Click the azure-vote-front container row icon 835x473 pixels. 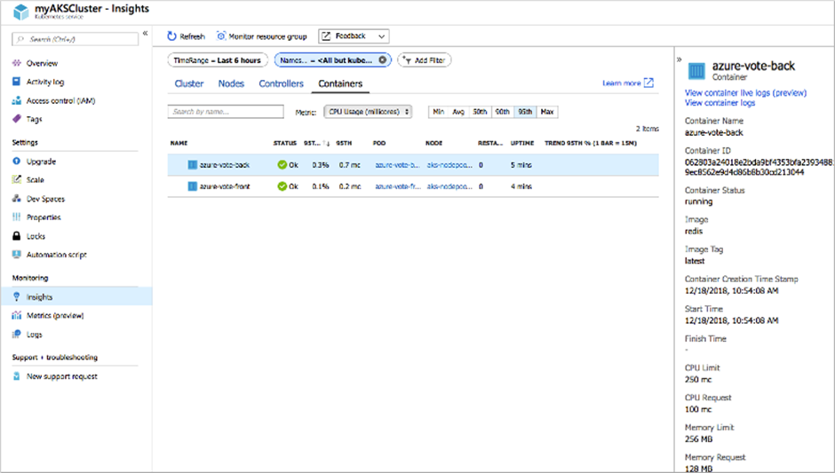pos(192,186)
